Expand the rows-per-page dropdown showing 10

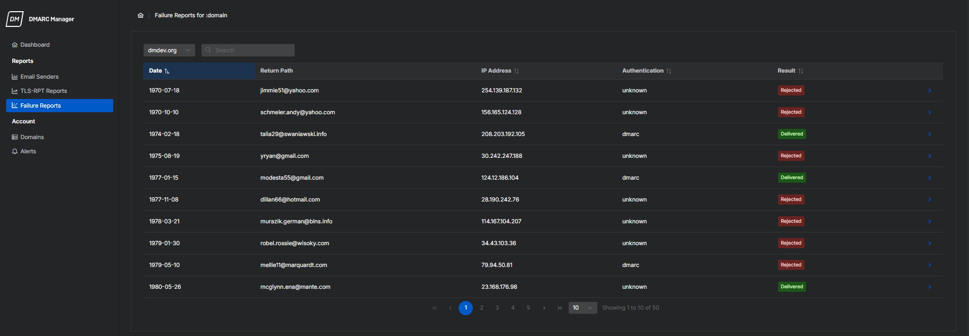[x=583, y=308]
